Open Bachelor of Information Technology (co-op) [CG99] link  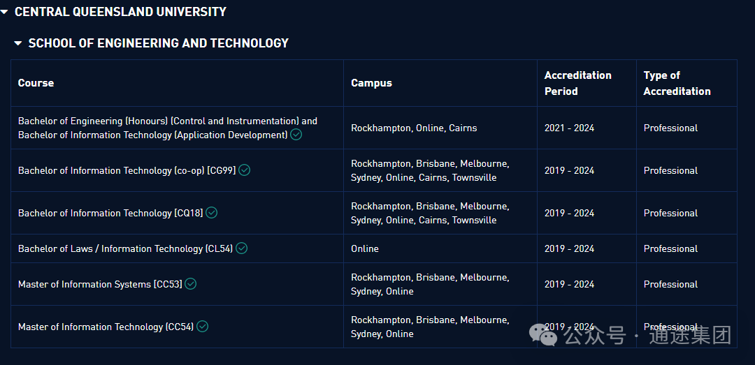click(127, 171)
